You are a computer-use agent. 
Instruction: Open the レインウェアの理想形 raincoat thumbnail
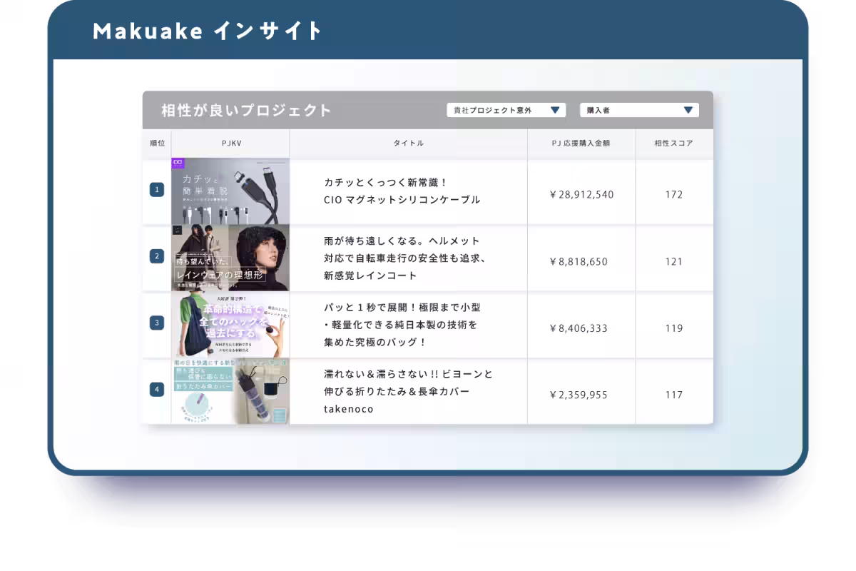[230, 258]
